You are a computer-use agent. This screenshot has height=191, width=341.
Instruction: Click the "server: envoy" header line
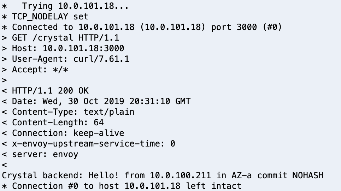[x=45, y=154]
